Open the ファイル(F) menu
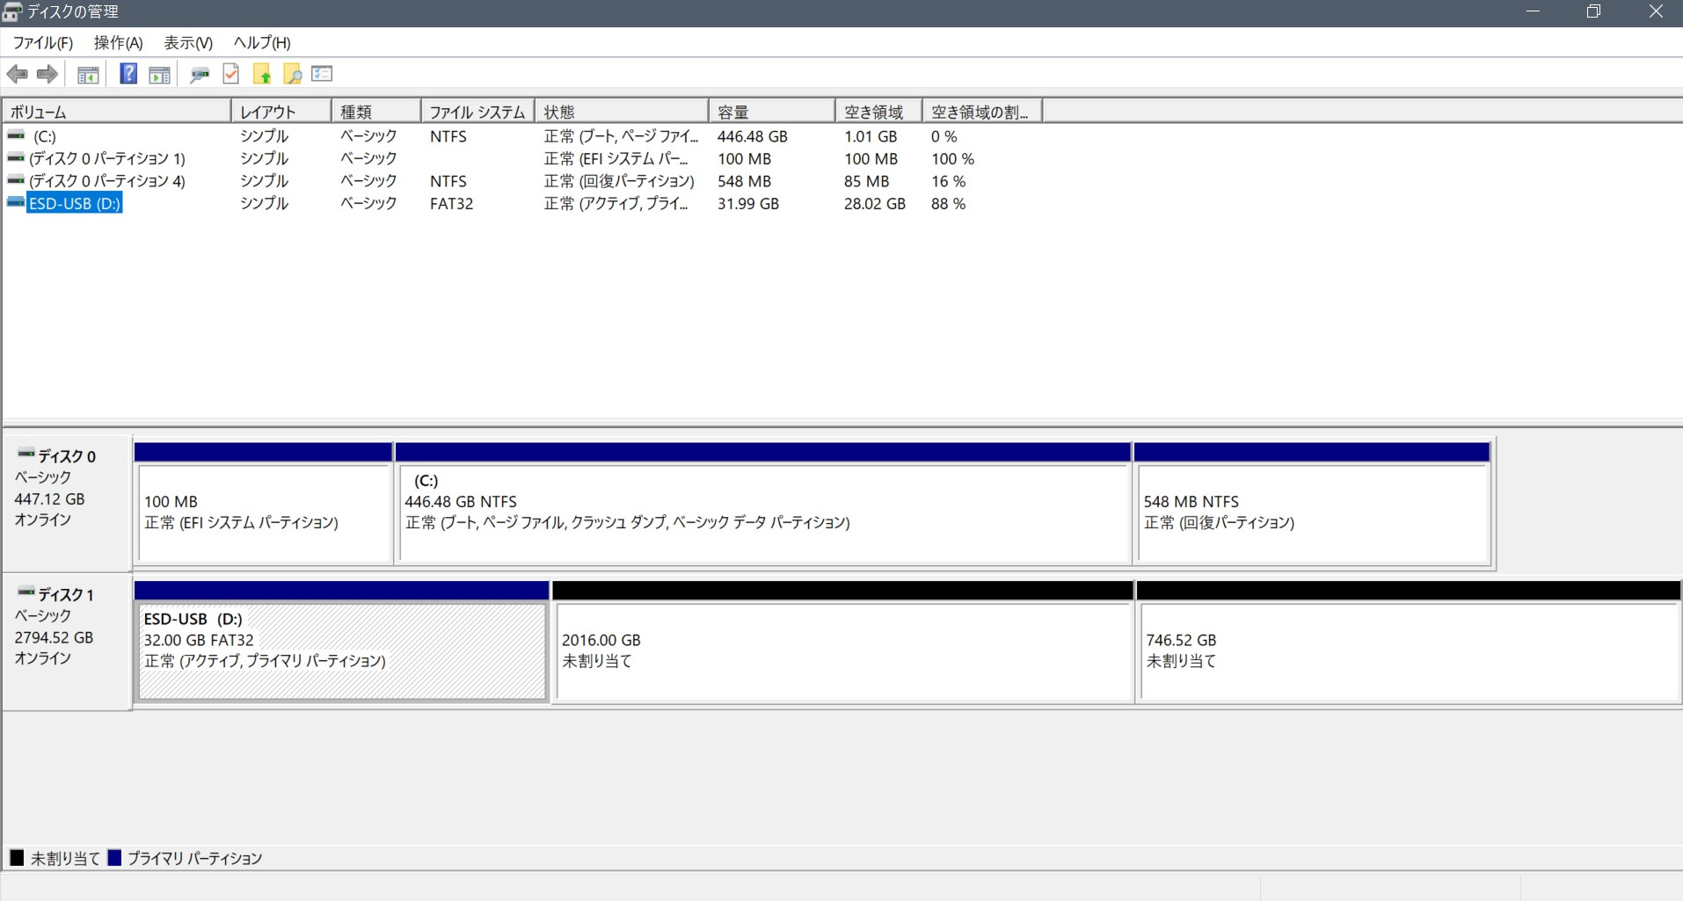This screenshot has height=901, width=1683. (42, 42)
